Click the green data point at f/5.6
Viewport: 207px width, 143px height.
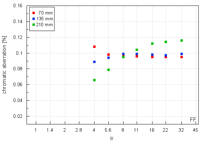pos(108,70)
